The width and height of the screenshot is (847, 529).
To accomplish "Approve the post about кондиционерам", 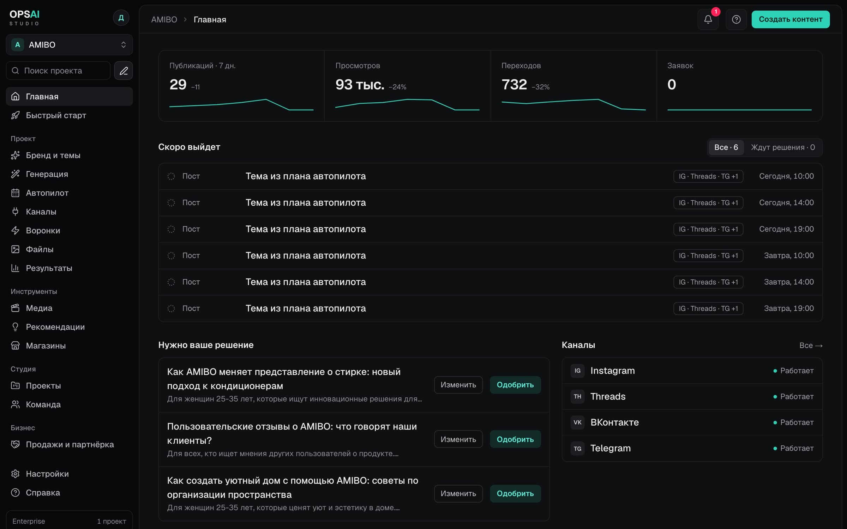I will pyautogui.click(x=515, y=385).
